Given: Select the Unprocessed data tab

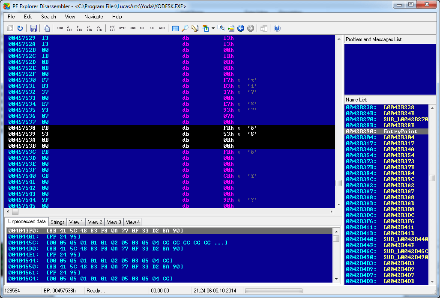Looking at the screenshot, I should coord(27,222).
